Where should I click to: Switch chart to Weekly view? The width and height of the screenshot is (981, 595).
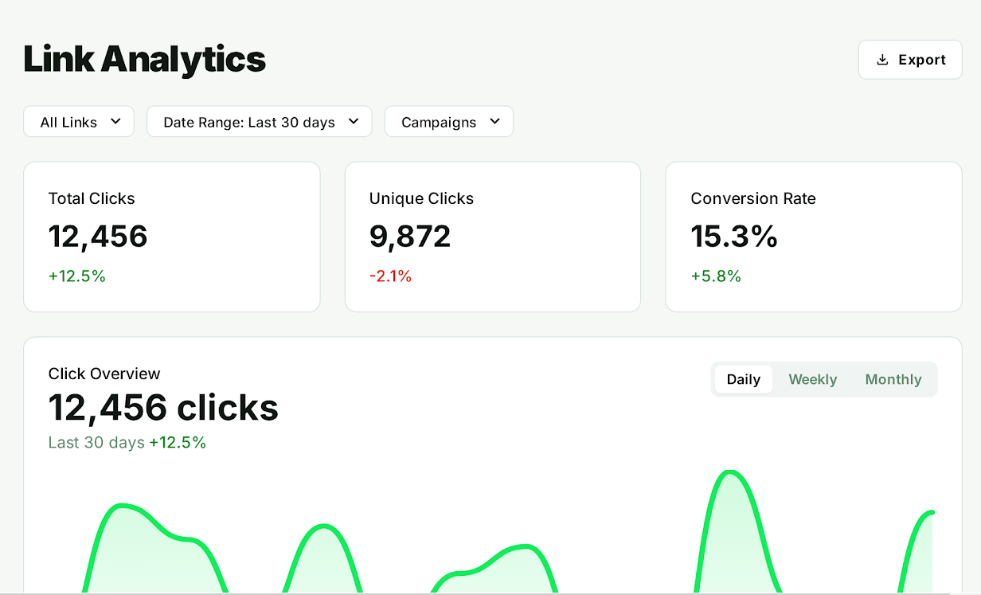(812, 379)
